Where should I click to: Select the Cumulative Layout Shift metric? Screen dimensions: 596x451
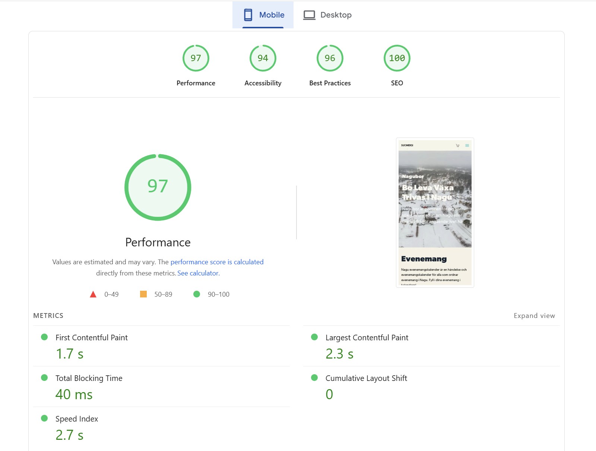(366, 378)
